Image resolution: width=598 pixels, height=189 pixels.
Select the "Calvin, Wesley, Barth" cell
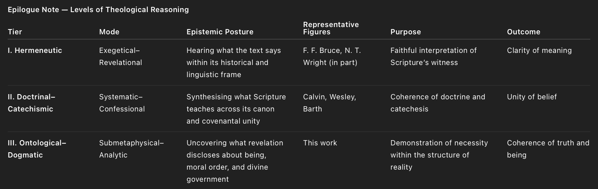[x=329, y=103]
